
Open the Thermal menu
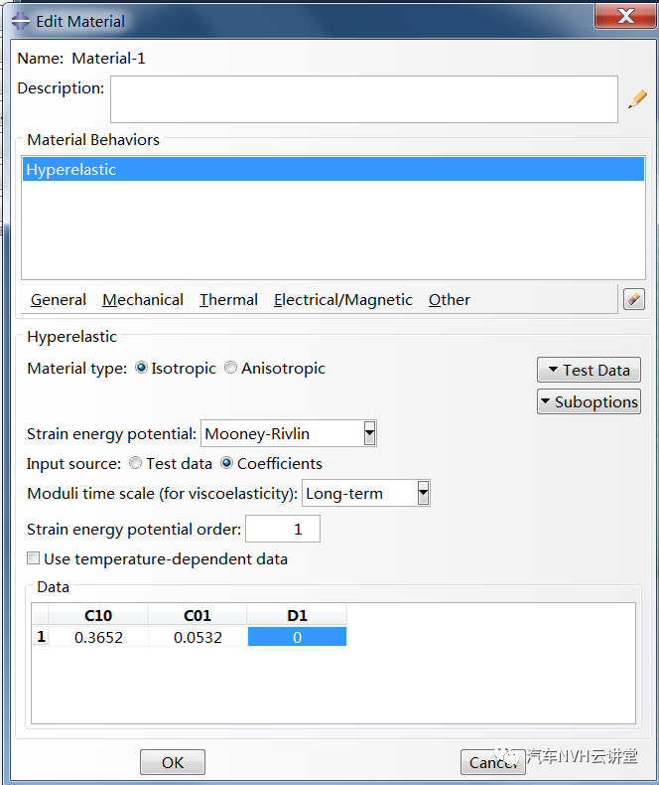pyautogui.click(x=228, y=299)
